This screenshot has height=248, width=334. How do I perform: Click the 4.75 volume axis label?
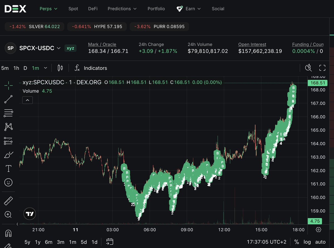pos(315,221)
